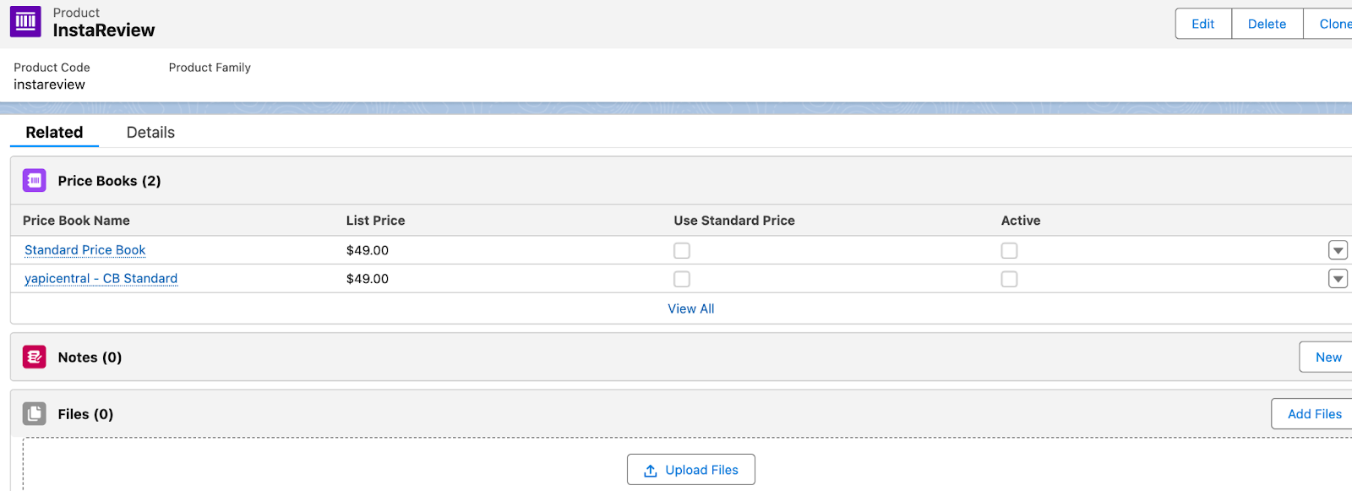Image resolution: width=1352 pixels, height=491 pixels.
Task: Click the Edit button
Action: (1203, 24)
